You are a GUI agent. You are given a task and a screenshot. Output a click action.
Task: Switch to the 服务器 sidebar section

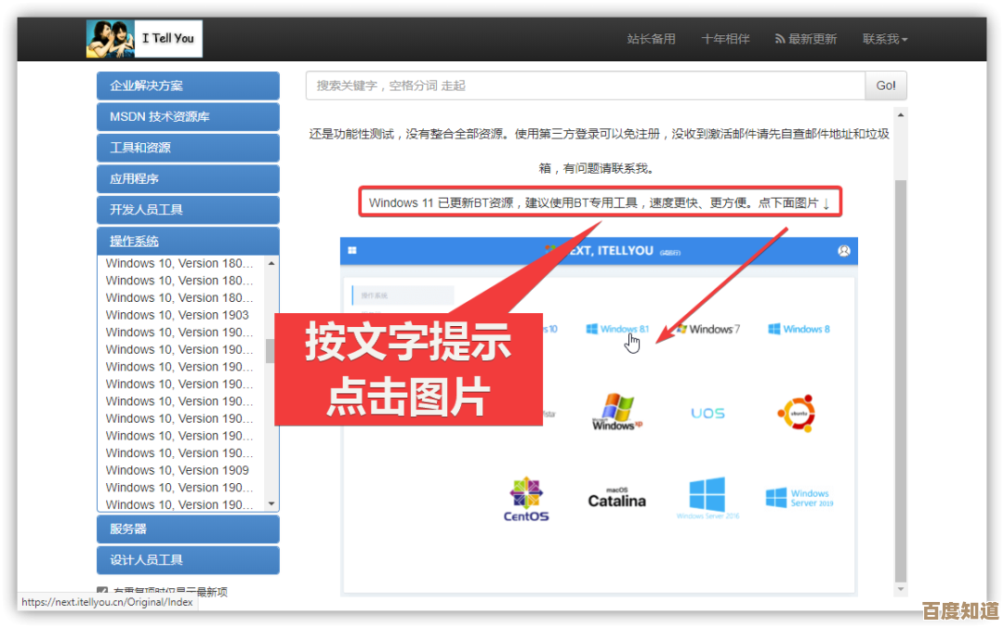tap(188, 528)
